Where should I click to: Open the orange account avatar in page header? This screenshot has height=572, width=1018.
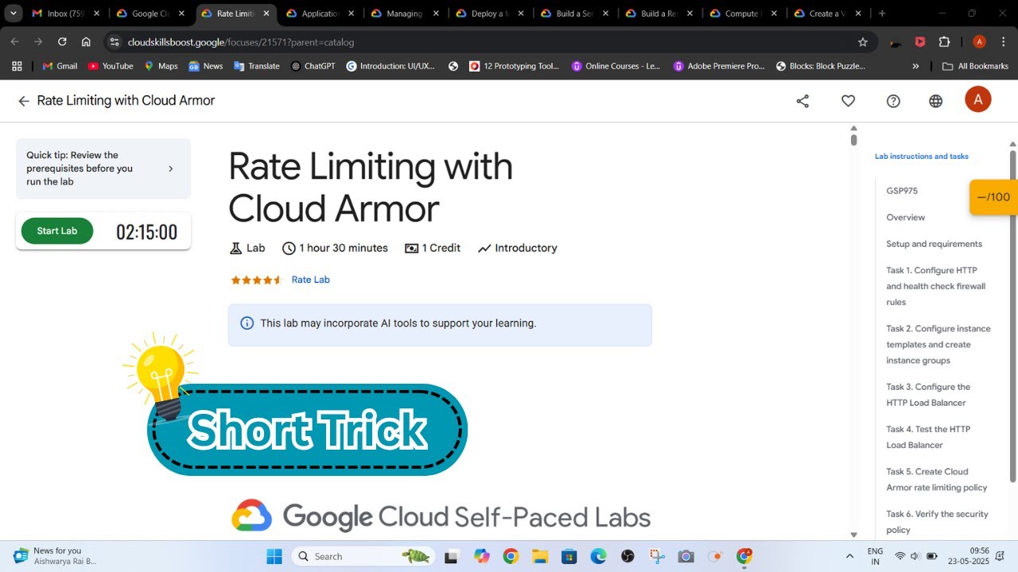coord(978,99)
